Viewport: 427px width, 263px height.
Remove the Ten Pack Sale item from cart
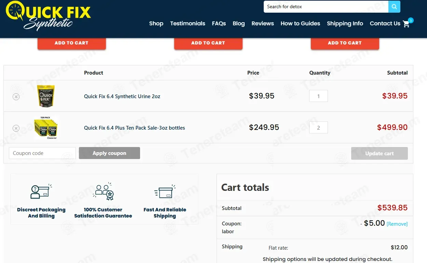(16, 128)
